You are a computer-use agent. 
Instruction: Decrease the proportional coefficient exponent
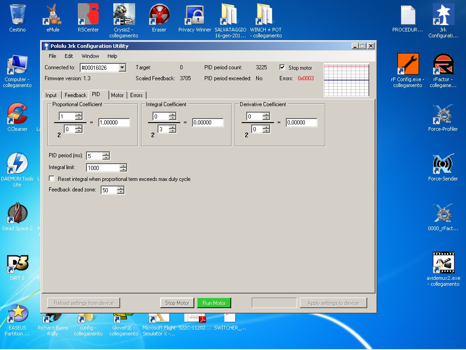[x=79, y=131]
